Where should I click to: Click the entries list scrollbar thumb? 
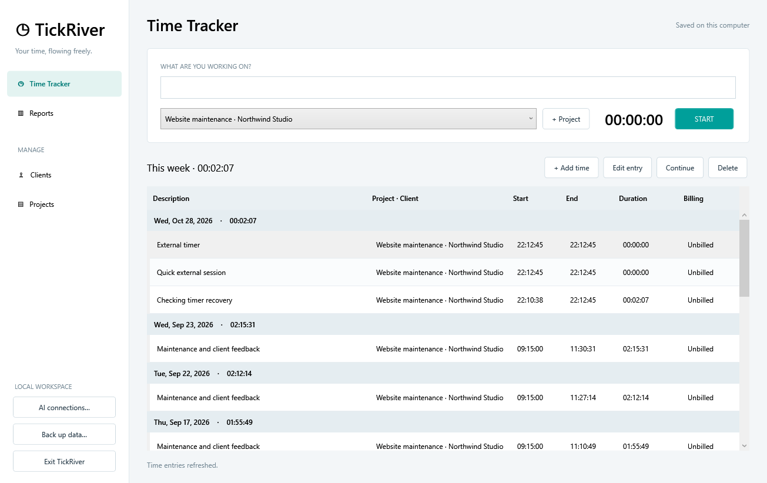coord(744,258)
